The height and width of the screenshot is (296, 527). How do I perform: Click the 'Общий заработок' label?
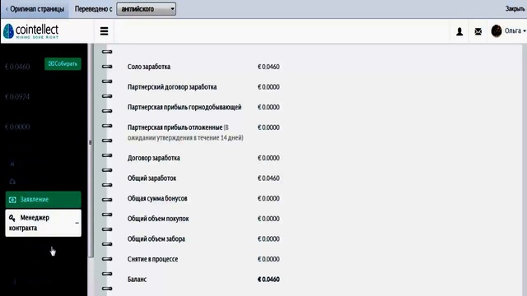(152, 178)
